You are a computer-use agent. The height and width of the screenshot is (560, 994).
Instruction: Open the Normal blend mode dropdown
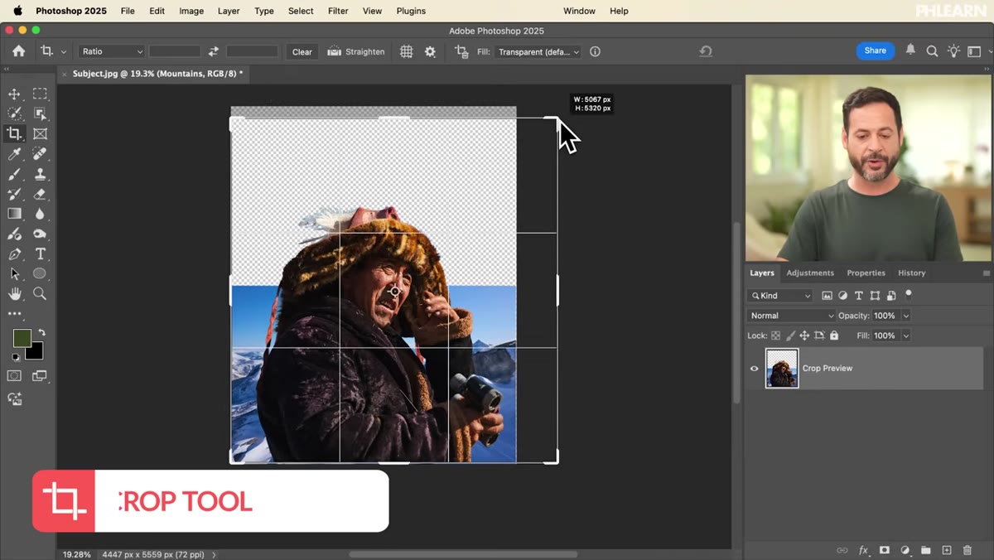(x=792, y=316)
